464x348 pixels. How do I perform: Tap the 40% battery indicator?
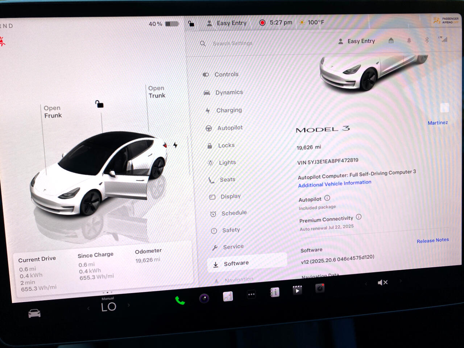point(164,24)
